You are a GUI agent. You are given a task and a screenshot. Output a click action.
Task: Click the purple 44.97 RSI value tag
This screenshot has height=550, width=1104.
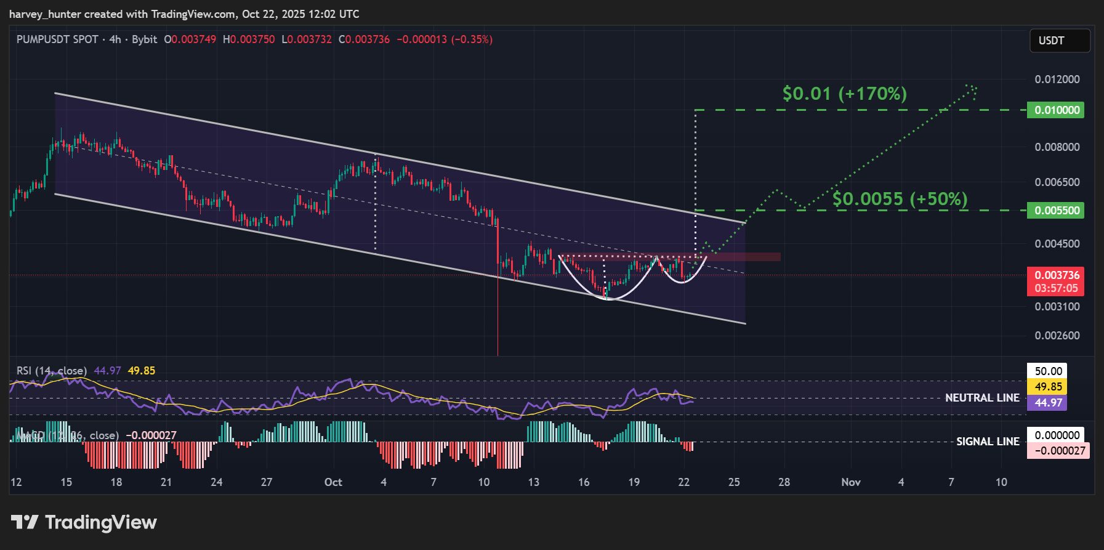(x=1048, y=403)
